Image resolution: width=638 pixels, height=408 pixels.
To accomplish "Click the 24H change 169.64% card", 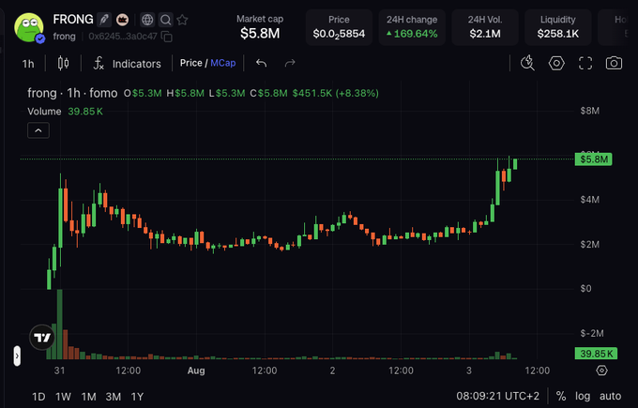I will coord(412,27).
